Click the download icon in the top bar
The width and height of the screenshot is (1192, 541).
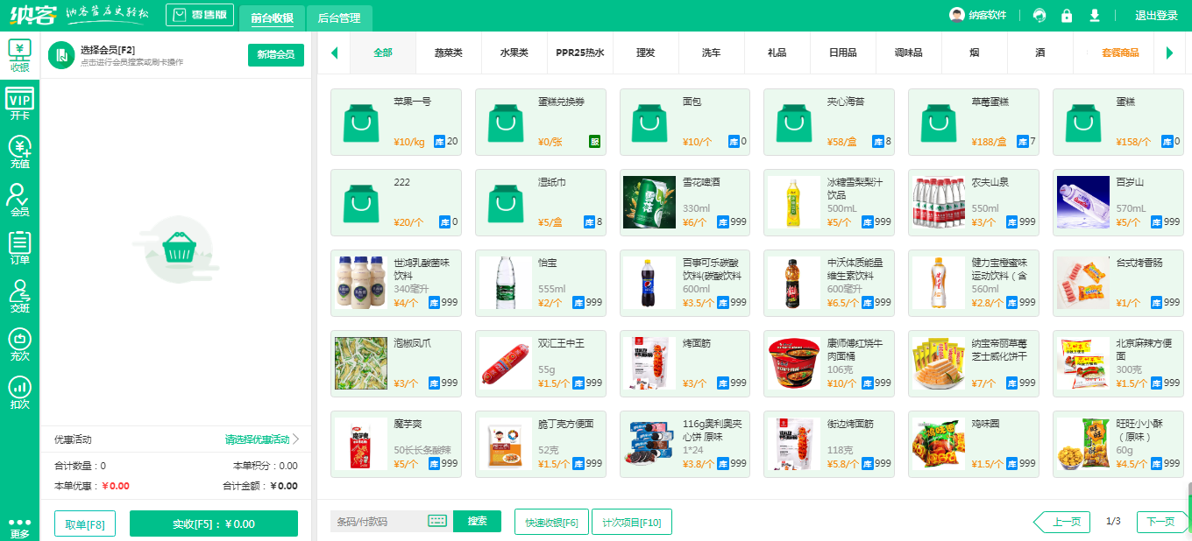(x=1095, y=15)
